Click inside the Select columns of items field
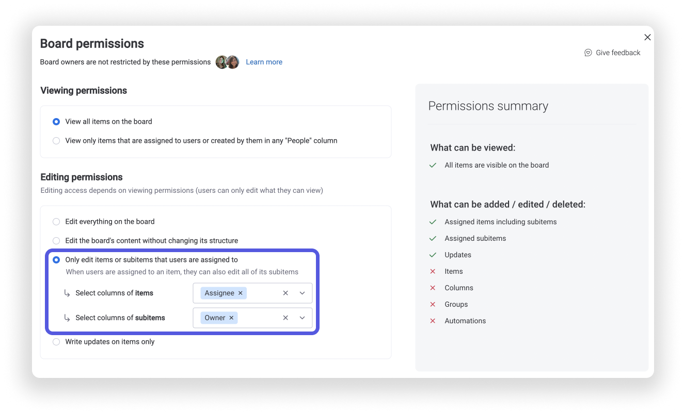Image resolution: width=684 pixels, height=414 pixels. click(x=263, y=293)
